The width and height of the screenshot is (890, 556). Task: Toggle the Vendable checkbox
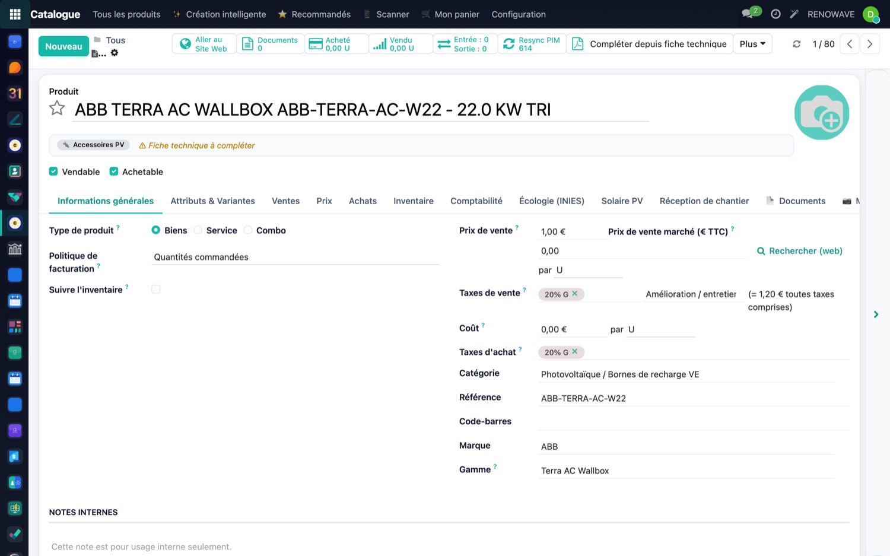(53, 171)
